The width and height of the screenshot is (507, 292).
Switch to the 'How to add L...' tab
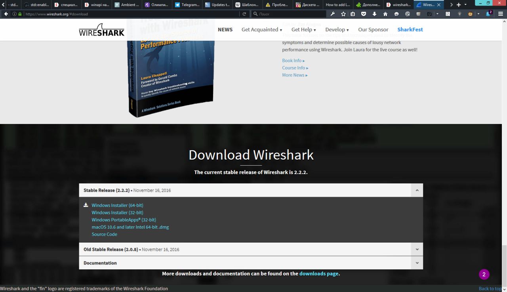click(338, 5)
